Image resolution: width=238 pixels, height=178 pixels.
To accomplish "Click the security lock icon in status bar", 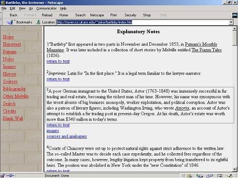I will point(3,175).
